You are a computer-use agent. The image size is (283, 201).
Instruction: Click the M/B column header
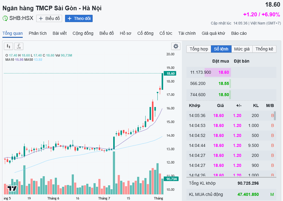point(270,105)
